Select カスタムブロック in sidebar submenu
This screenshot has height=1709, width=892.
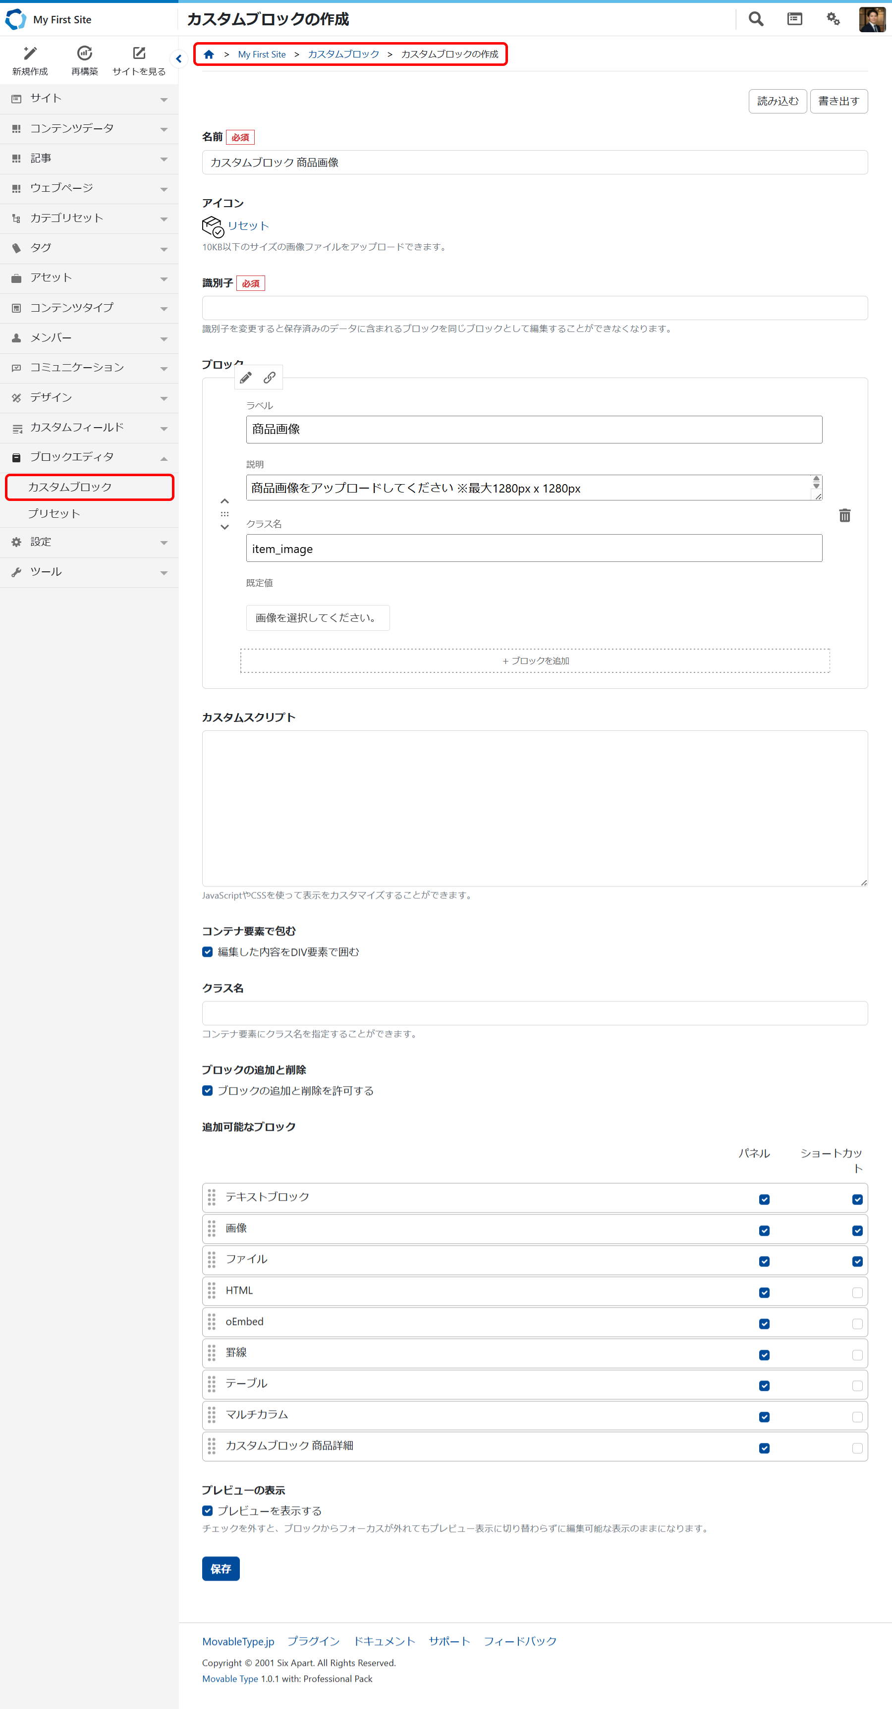point(70,487)
